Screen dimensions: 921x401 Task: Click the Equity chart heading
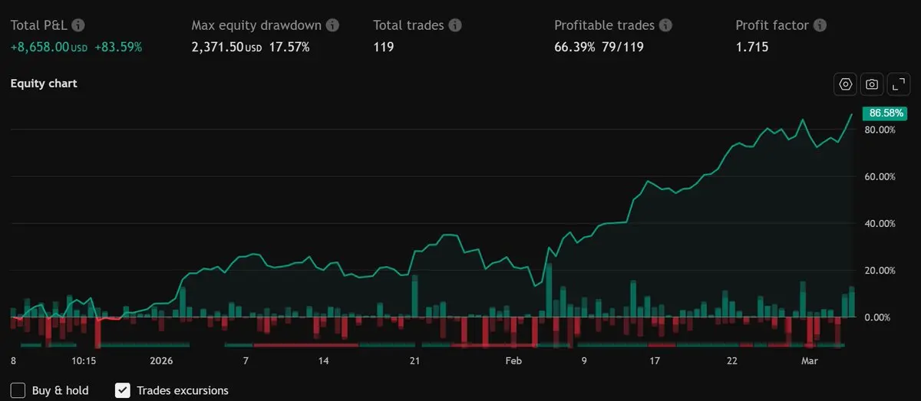[44, 84]
